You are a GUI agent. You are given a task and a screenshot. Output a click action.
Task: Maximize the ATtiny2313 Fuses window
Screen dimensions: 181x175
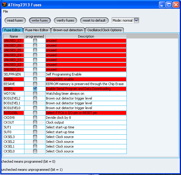169,5
